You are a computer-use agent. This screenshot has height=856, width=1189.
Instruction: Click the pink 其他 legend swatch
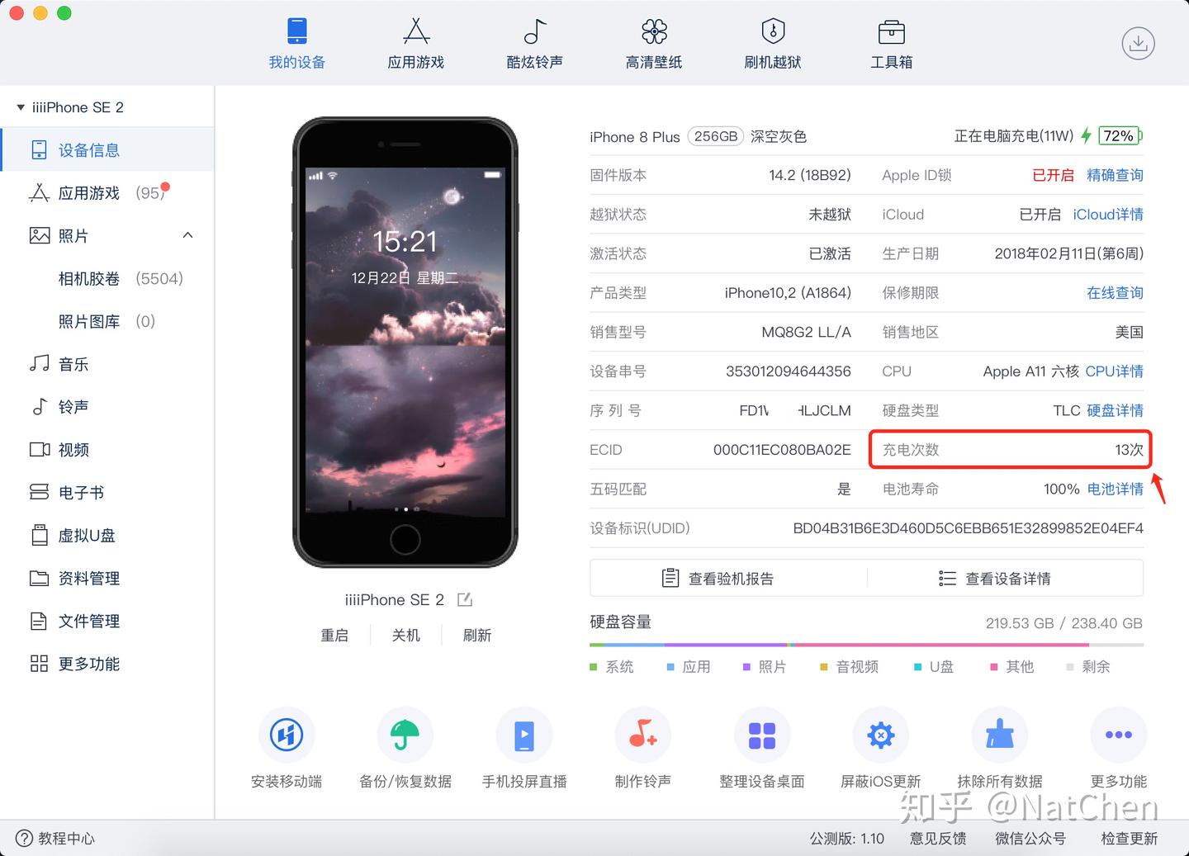click(x=994, y=667)
